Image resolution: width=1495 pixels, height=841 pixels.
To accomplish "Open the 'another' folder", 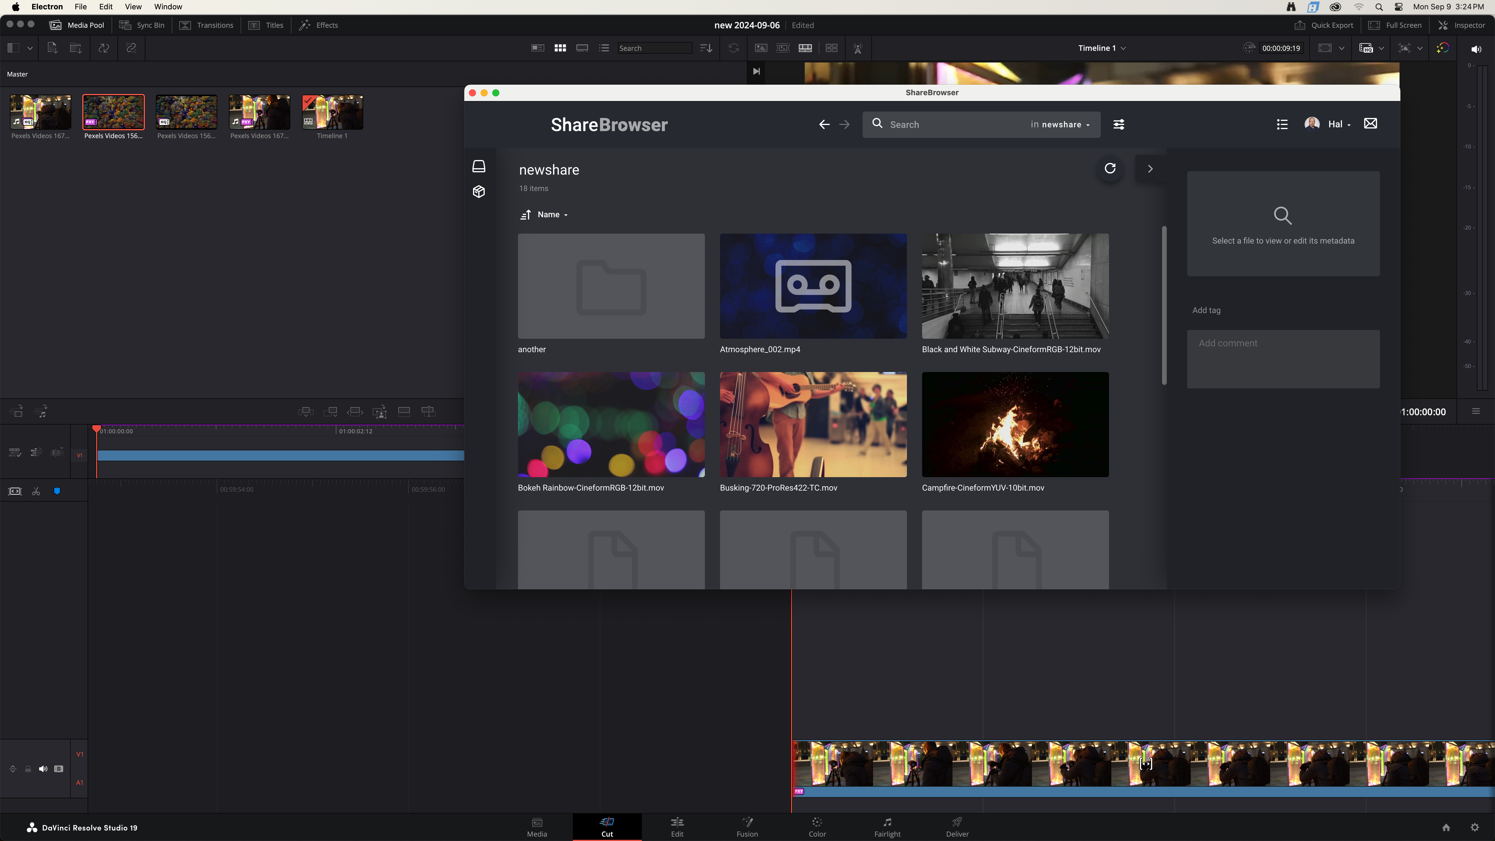I will (x=611, y=286).
